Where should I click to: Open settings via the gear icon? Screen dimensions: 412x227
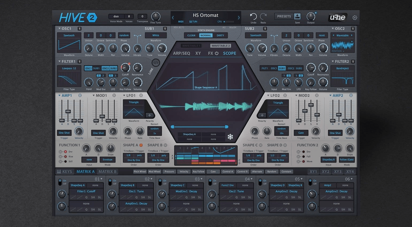(355, 18)
